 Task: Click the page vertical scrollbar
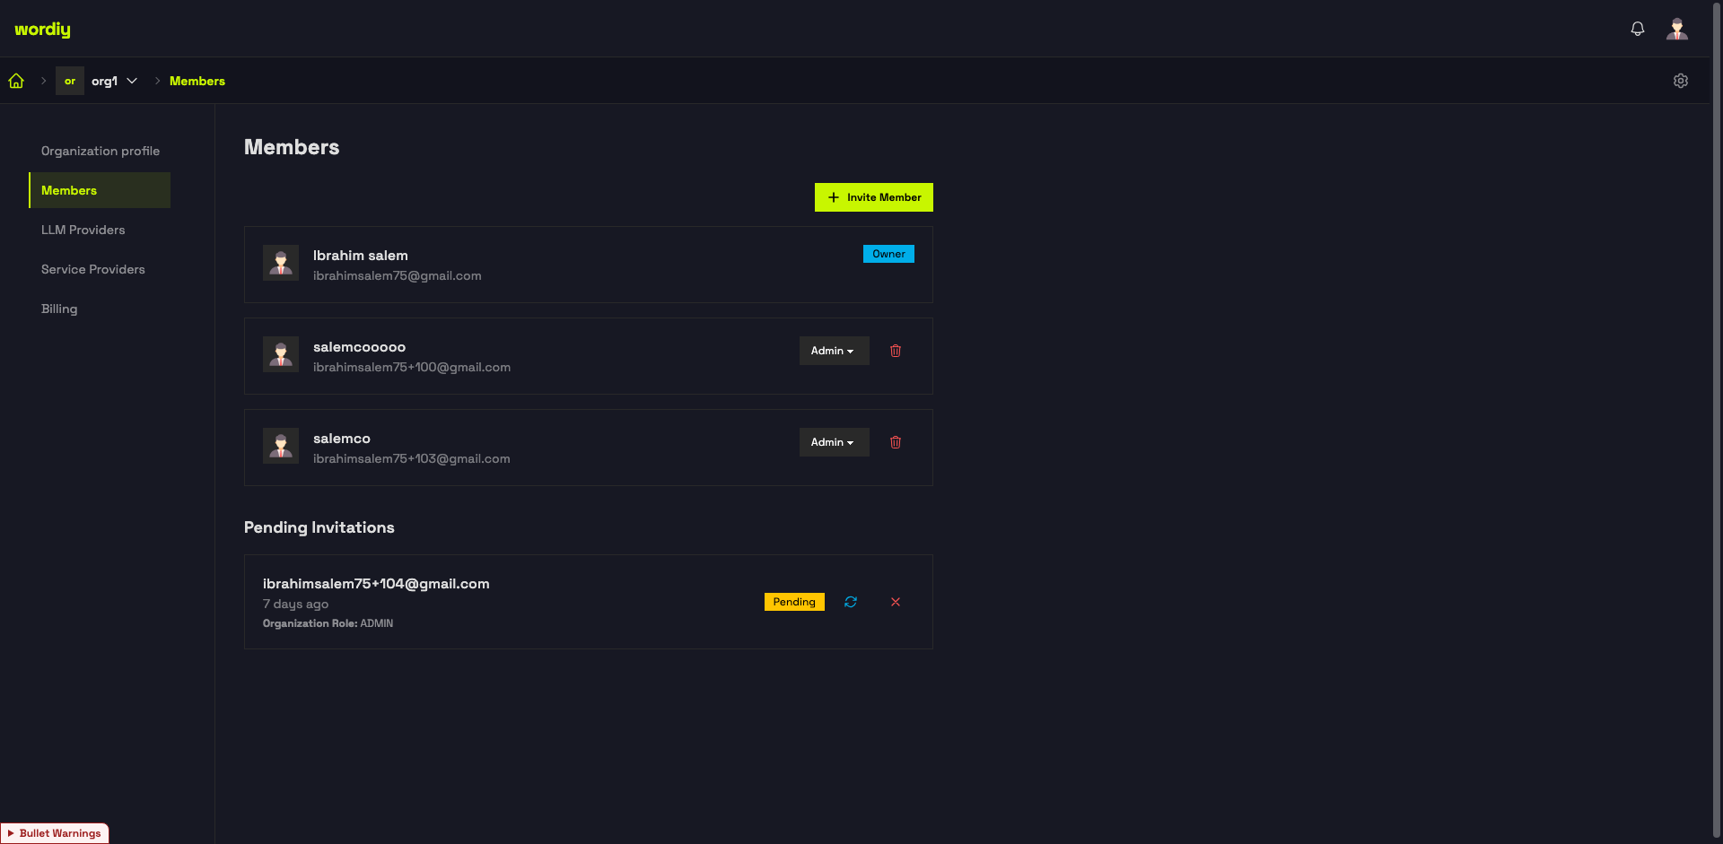(1717, 422)
